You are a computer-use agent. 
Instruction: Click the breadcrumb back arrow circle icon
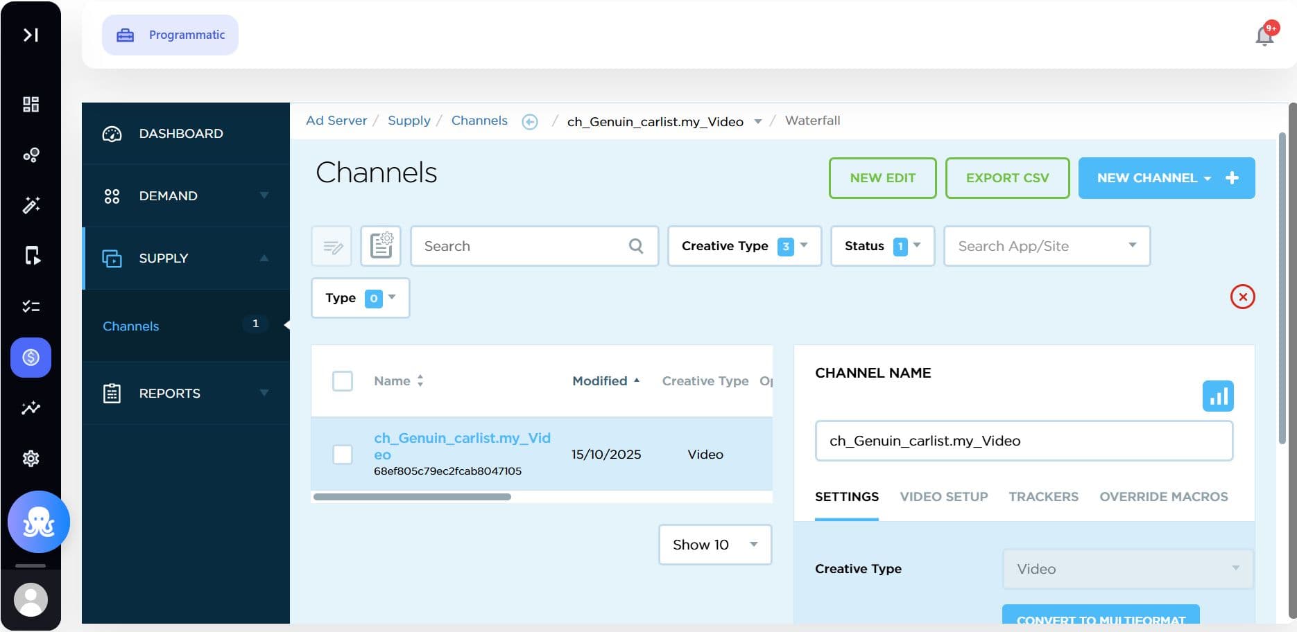530,122
